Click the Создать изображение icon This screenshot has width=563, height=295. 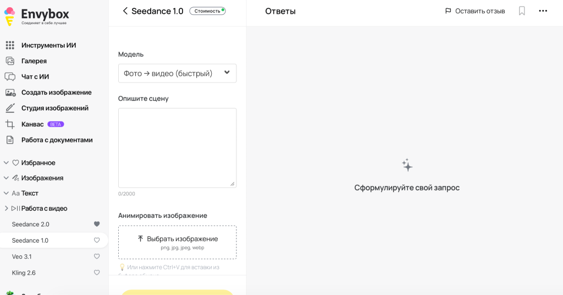[10, 92]
